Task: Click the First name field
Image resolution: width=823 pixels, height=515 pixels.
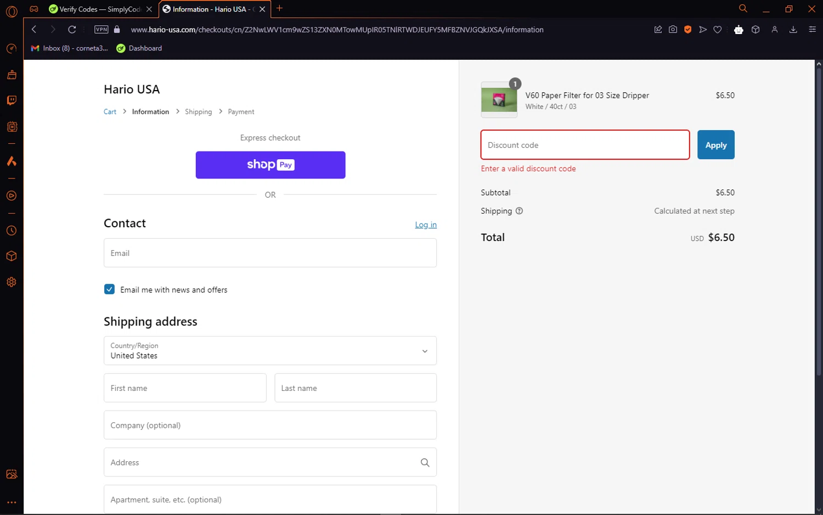Action: [185, 388]
